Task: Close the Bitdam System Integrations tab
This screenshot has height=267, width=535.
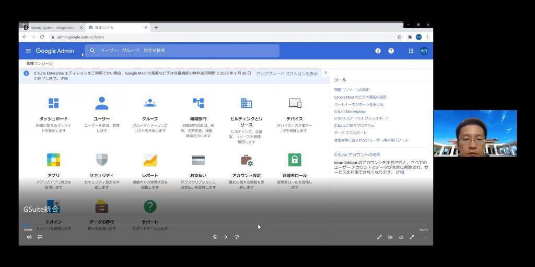Action: pos(81,28)
